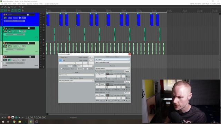
Task: Click the Stop transport button
Action: click(x=20, y=117)
